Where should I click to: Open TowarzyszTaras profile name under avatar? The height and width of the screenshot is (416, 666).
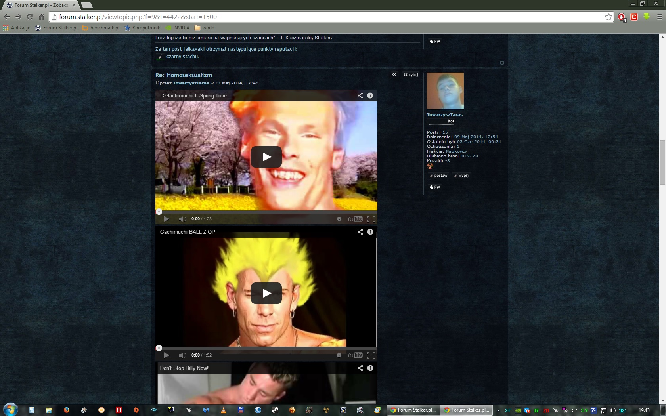tap(444, 114)
